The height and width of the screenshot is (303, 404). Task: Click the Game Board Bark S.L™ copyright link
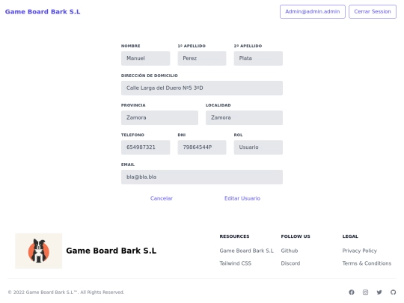(52, 293)
